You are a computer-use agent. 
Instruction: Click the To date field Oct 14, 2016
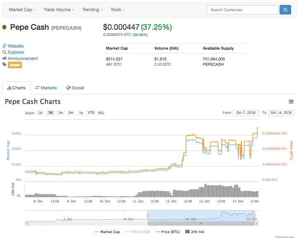coord(281,113)
